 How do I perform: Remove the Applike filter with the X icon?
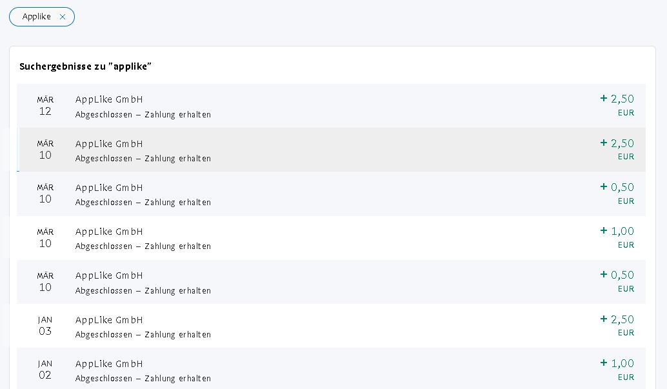click(x=63, y=17)
